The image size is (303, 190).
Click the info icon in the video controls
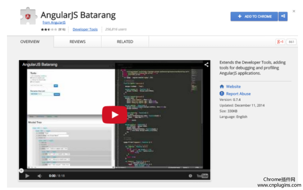click(x=190, y=176)
